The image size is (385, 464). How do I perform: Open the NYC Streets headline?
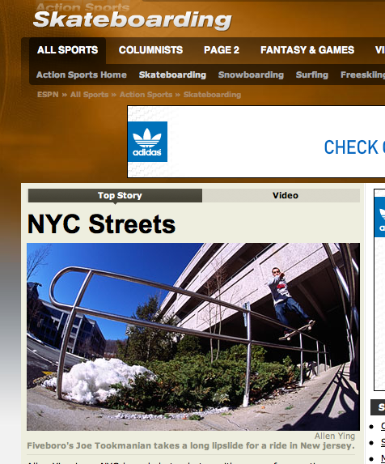pyautogui.click(x=101, y=224)
